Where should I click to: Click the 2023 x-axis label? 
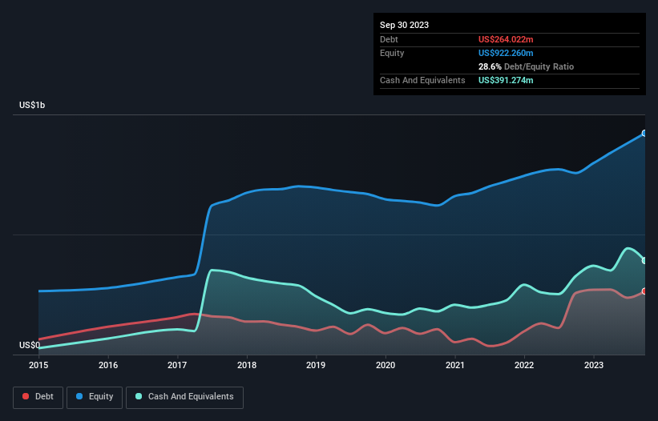pyautogui.click(x=594, y=365)
